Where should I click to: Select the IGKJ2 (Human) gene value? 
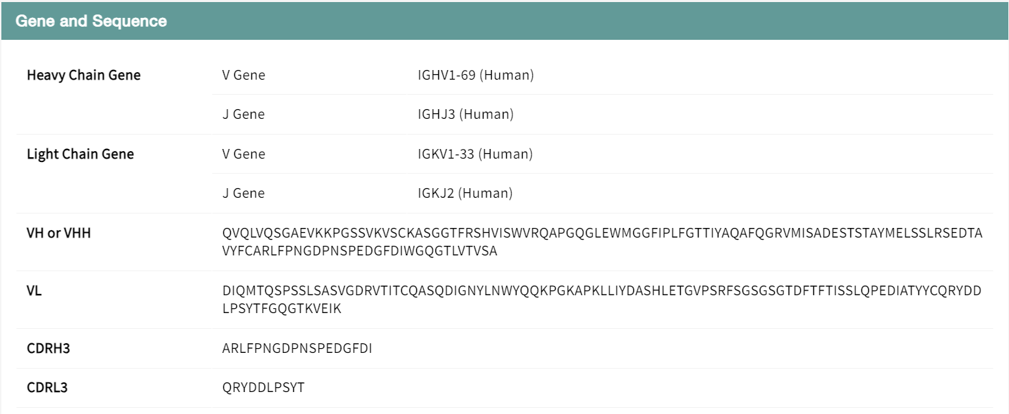pyautogui.click(x=465, y=194)
